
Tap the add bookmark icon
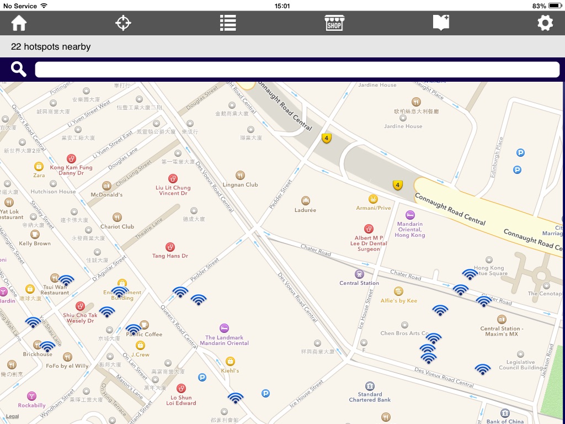(441, 23)
